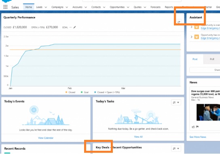This screenshot has width=220, height=154.
Task: Click the 'General Business News' source text
Action: (202, 97)
